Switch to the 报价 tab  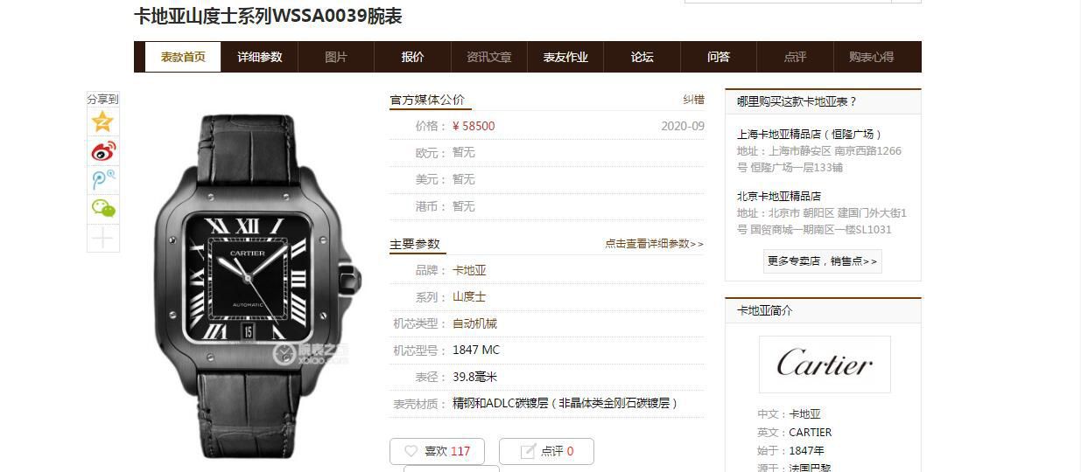click(x=412, y=57)
